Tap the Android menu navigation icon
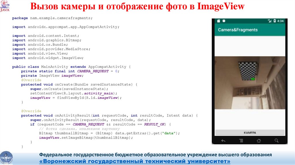Screen dimensions: 295x165 [241, 141]
